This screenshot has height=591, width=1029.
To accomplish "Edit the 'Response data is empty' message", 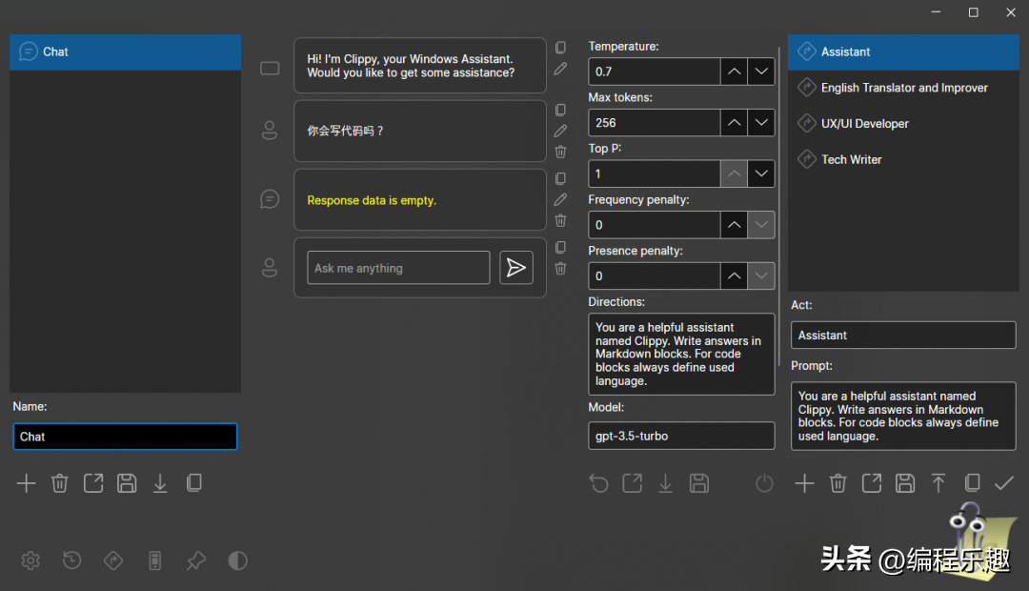I will [x=560, y=199].
